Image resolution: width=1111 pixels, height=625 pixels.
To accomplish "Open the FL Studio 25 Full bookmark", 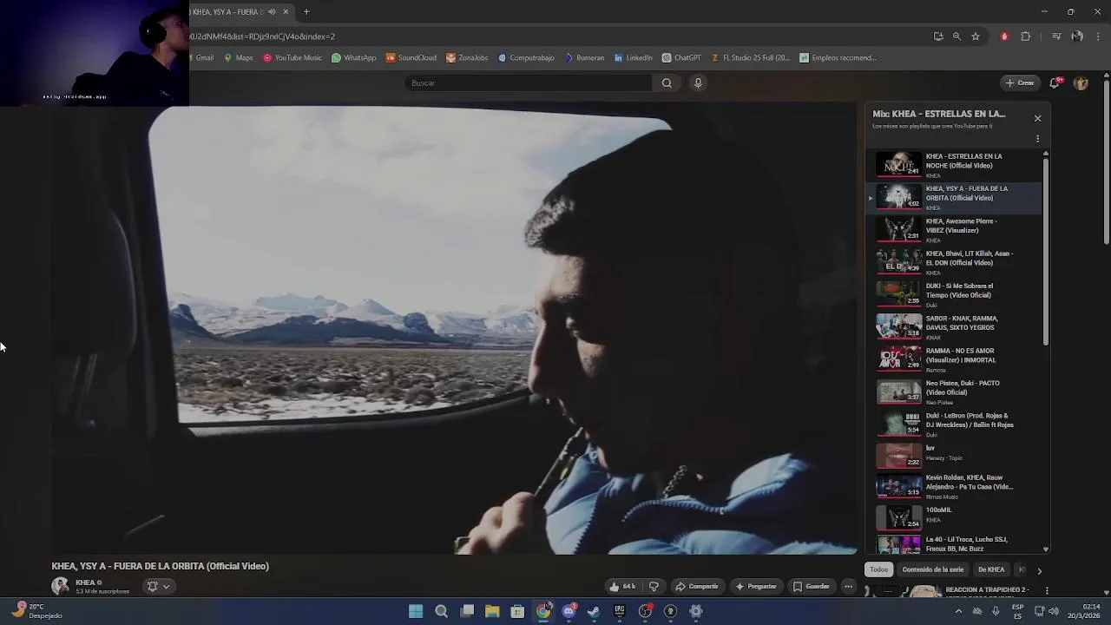I will click(x=751, y=58).
